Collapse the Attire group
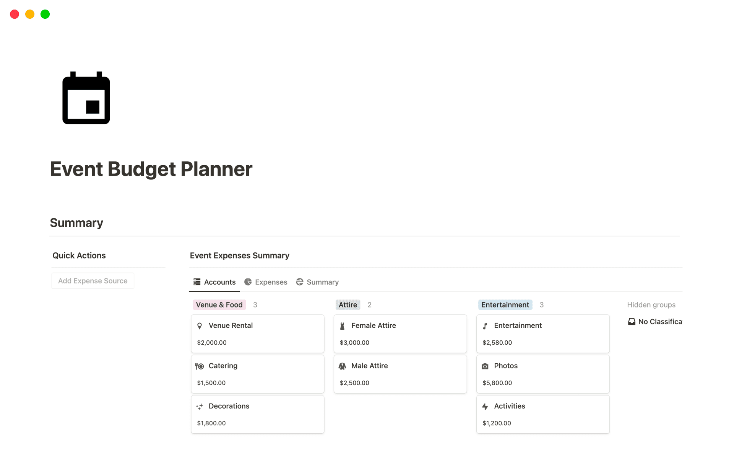 coord(348,304)
